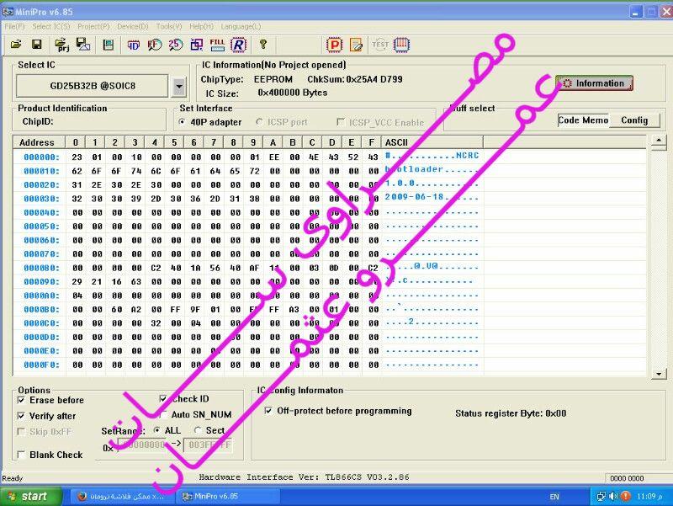This screenshot has width=673, height=506.
Task: Open a project with the prj folder icon
Action: tap(62, 45)
